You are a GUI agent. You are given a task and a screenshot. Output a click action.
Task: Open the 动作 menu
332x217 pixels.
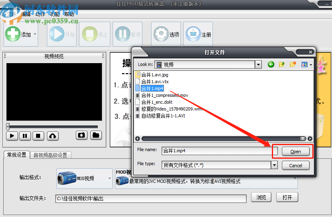tap(40, 14)
